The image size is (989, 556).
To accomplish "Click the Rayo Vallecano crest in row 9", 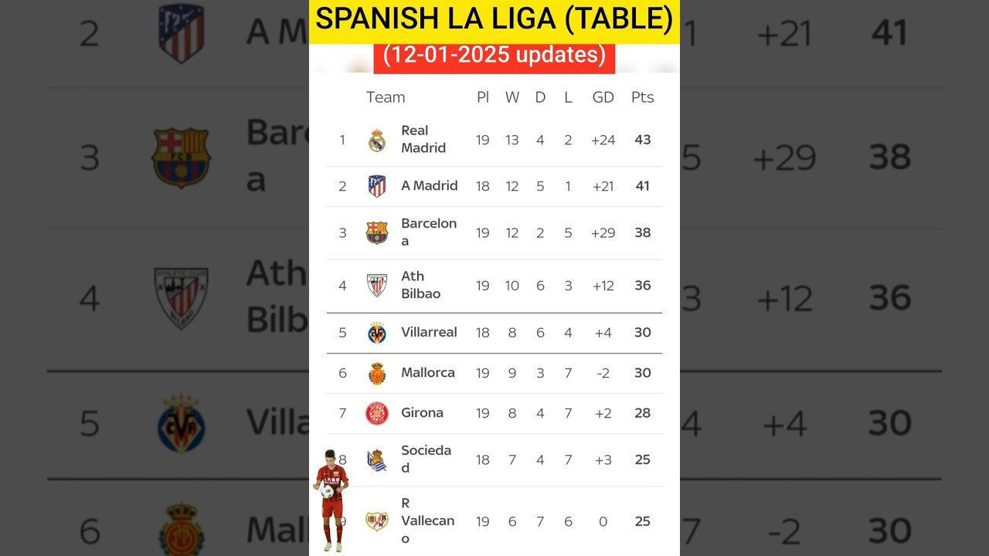I will pos(377,521).
